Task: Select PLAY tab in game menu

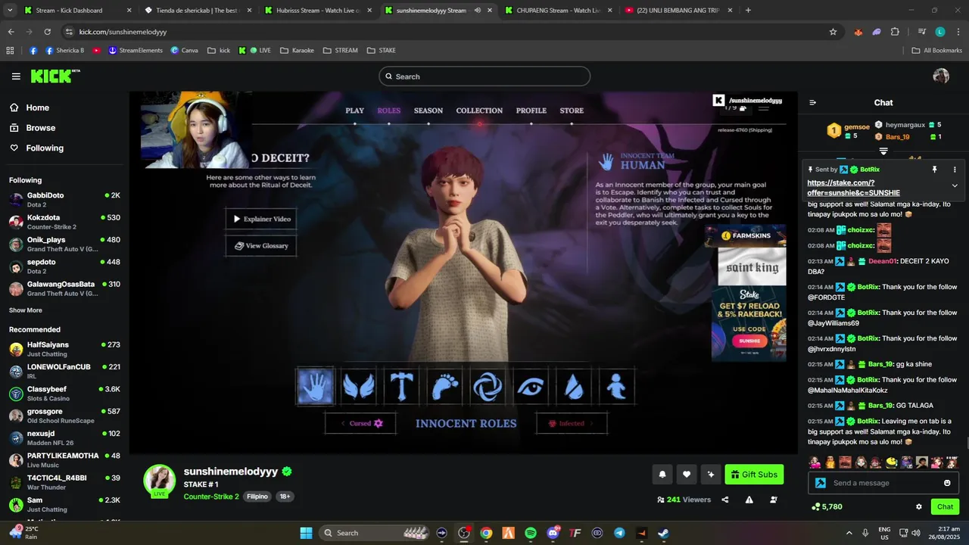Action: click(354, 111)
